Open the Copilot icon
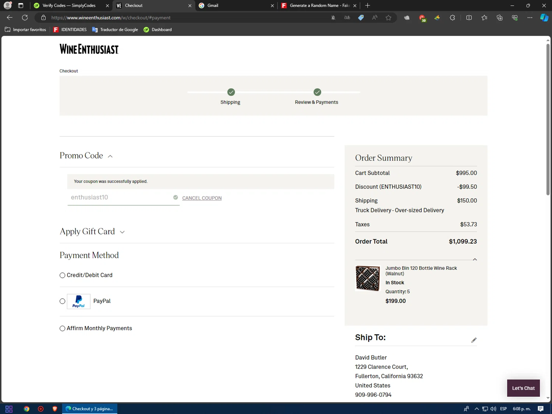 coord(544,18)
